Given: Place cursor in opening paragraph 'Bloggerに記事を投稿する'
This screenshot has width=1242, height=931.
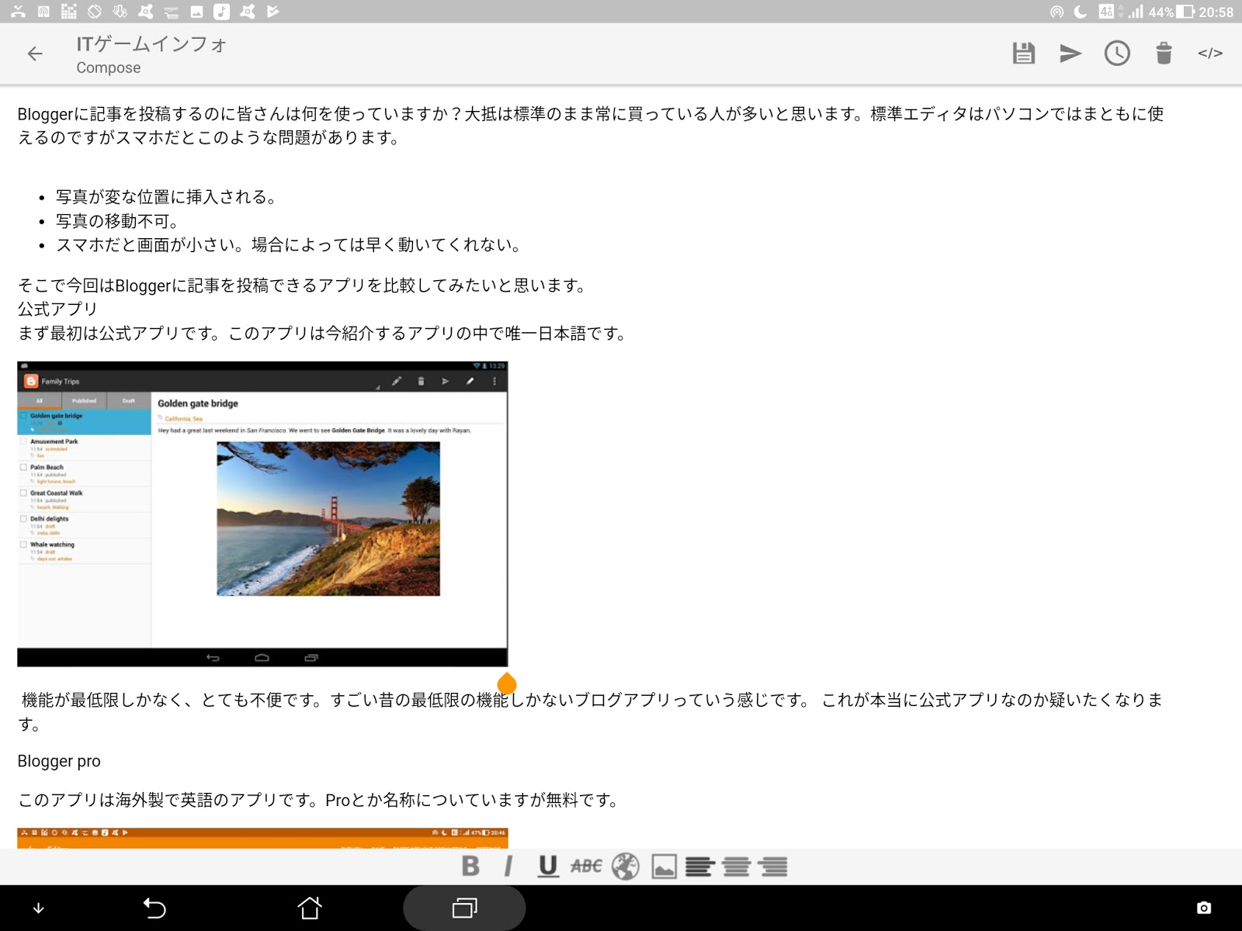Looking at the screenshot, I should pyautogui.click(x=590, y=126).
